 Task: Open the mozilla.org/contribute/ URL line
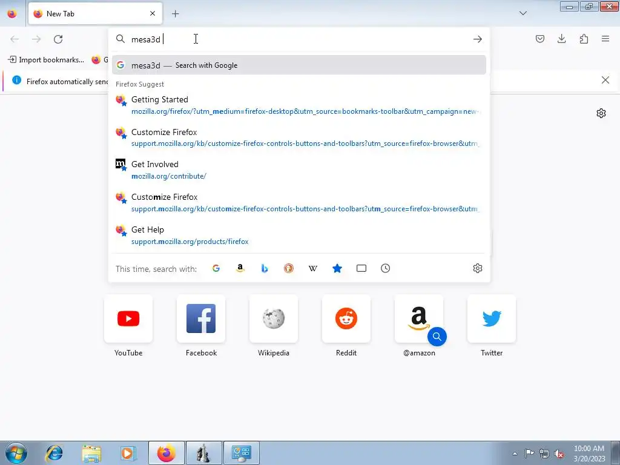tap(169, 176)
